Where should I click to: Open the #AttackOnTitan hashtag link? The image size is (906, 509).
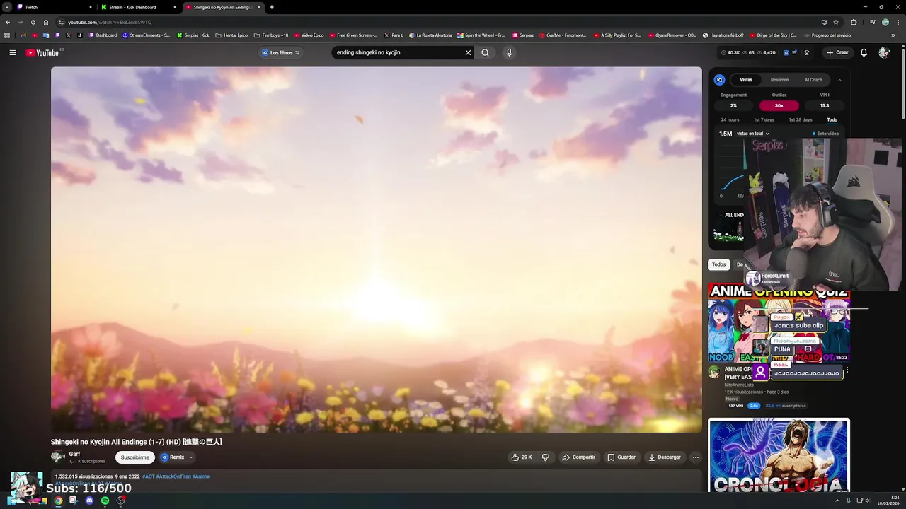point(173,476)
